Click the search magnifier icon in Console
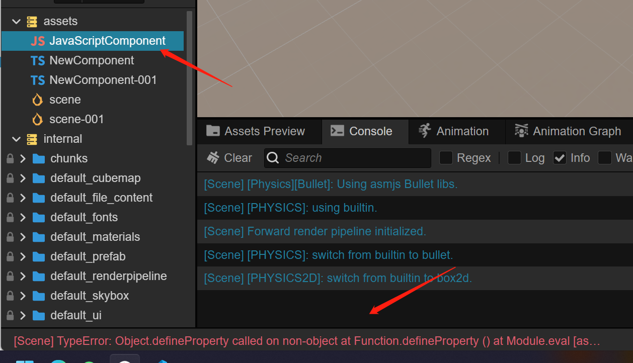633x363 pixels. point(273,158)
